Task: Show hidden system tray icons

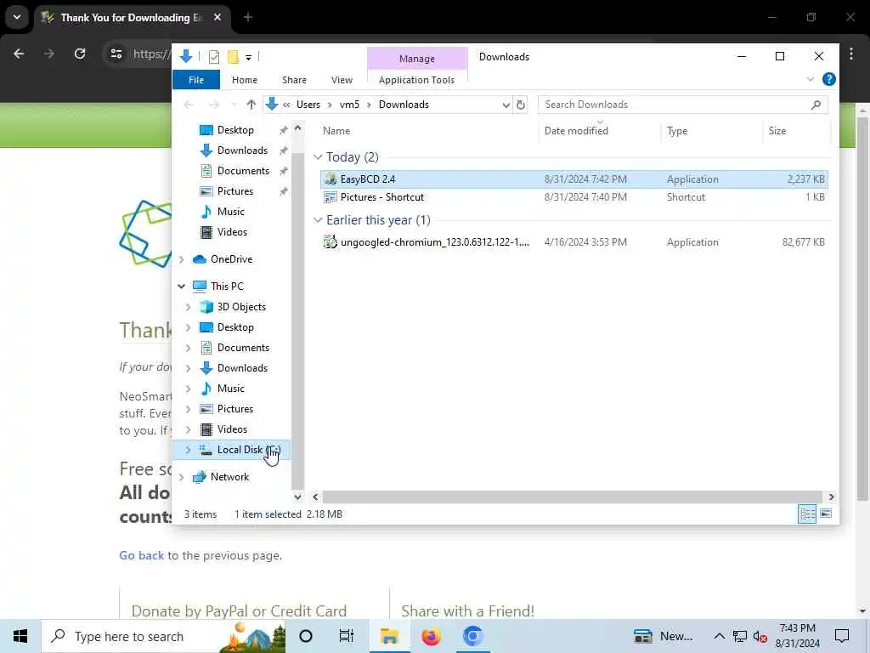Action: 719,636
